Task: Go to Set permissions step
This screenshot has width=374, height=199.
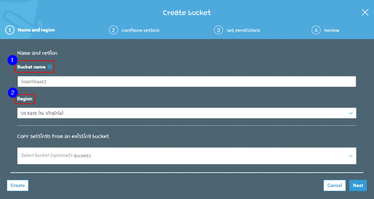Action: [x=243, y=31]
